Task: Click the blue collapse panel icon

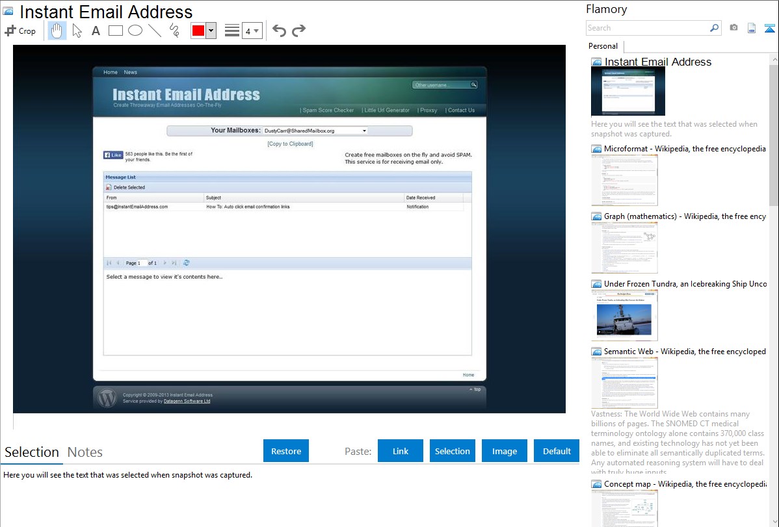Action: click(769, 28)
